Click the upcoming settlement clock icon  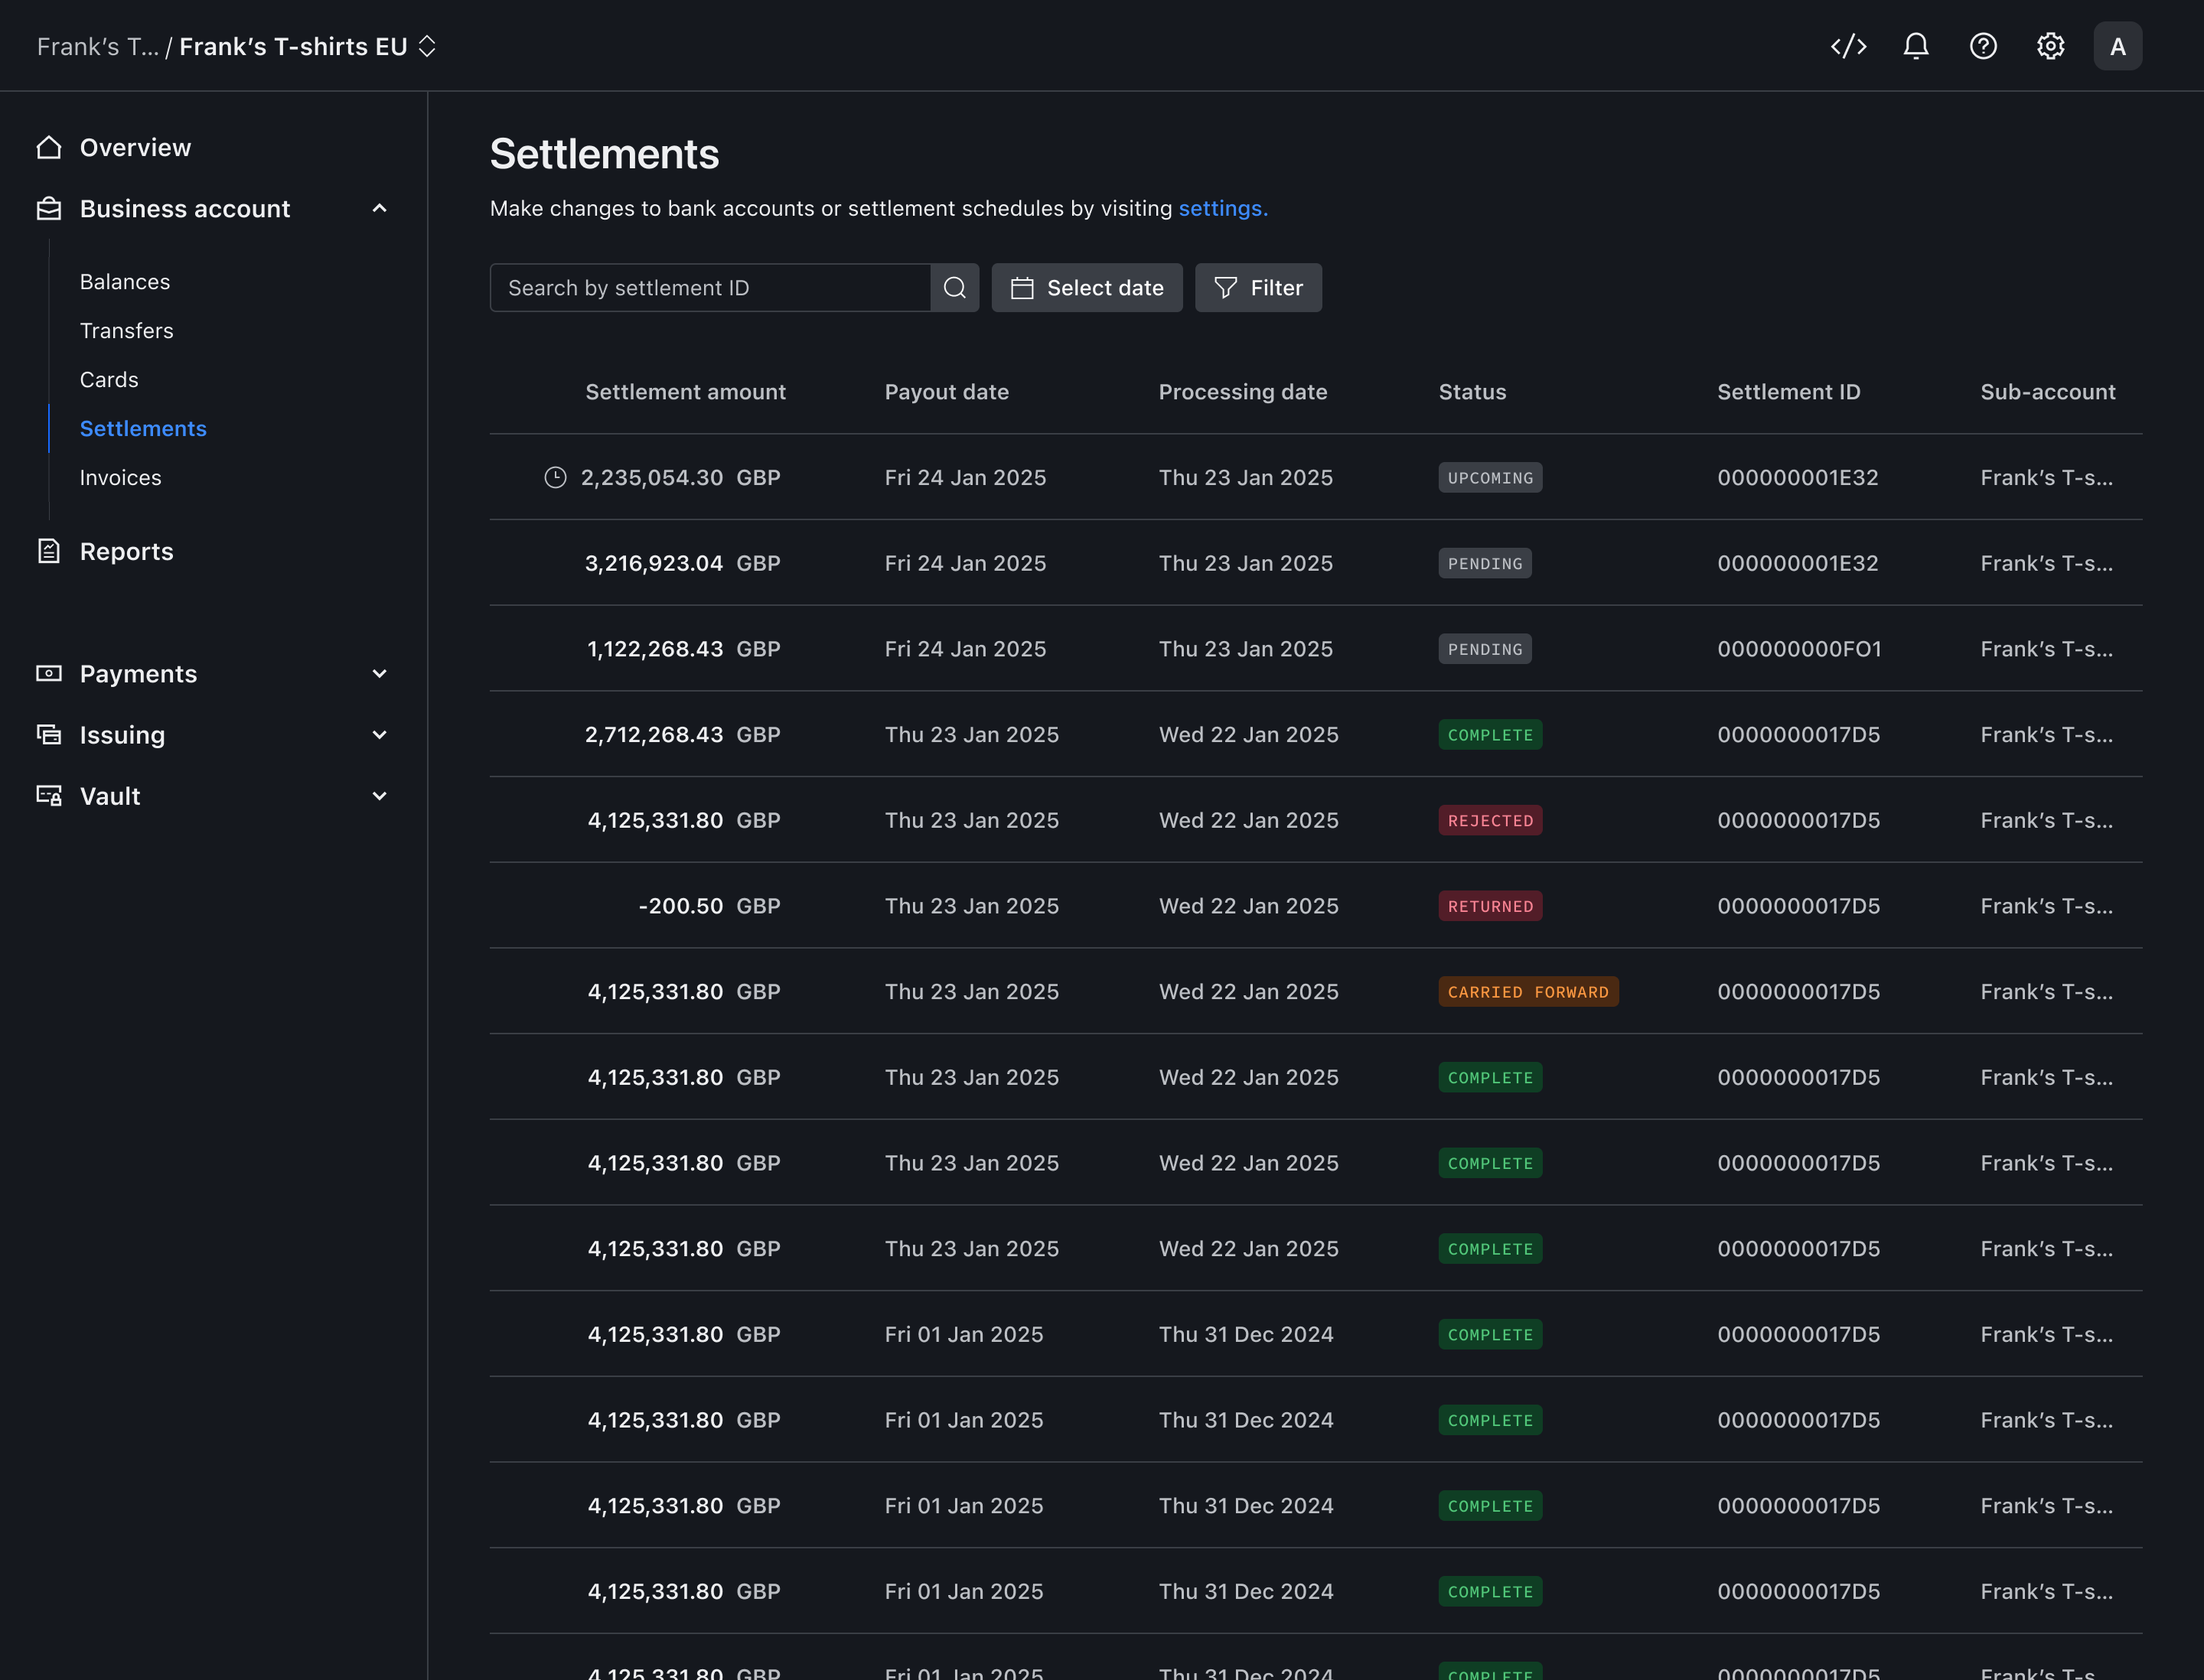pos(556,477)
